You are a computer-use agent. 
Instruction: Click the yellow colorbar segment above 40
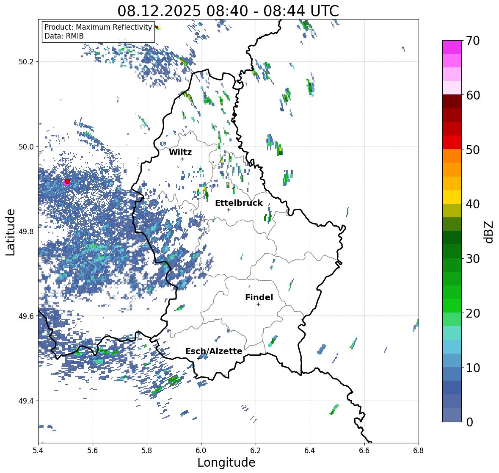[x=452, y=197]
